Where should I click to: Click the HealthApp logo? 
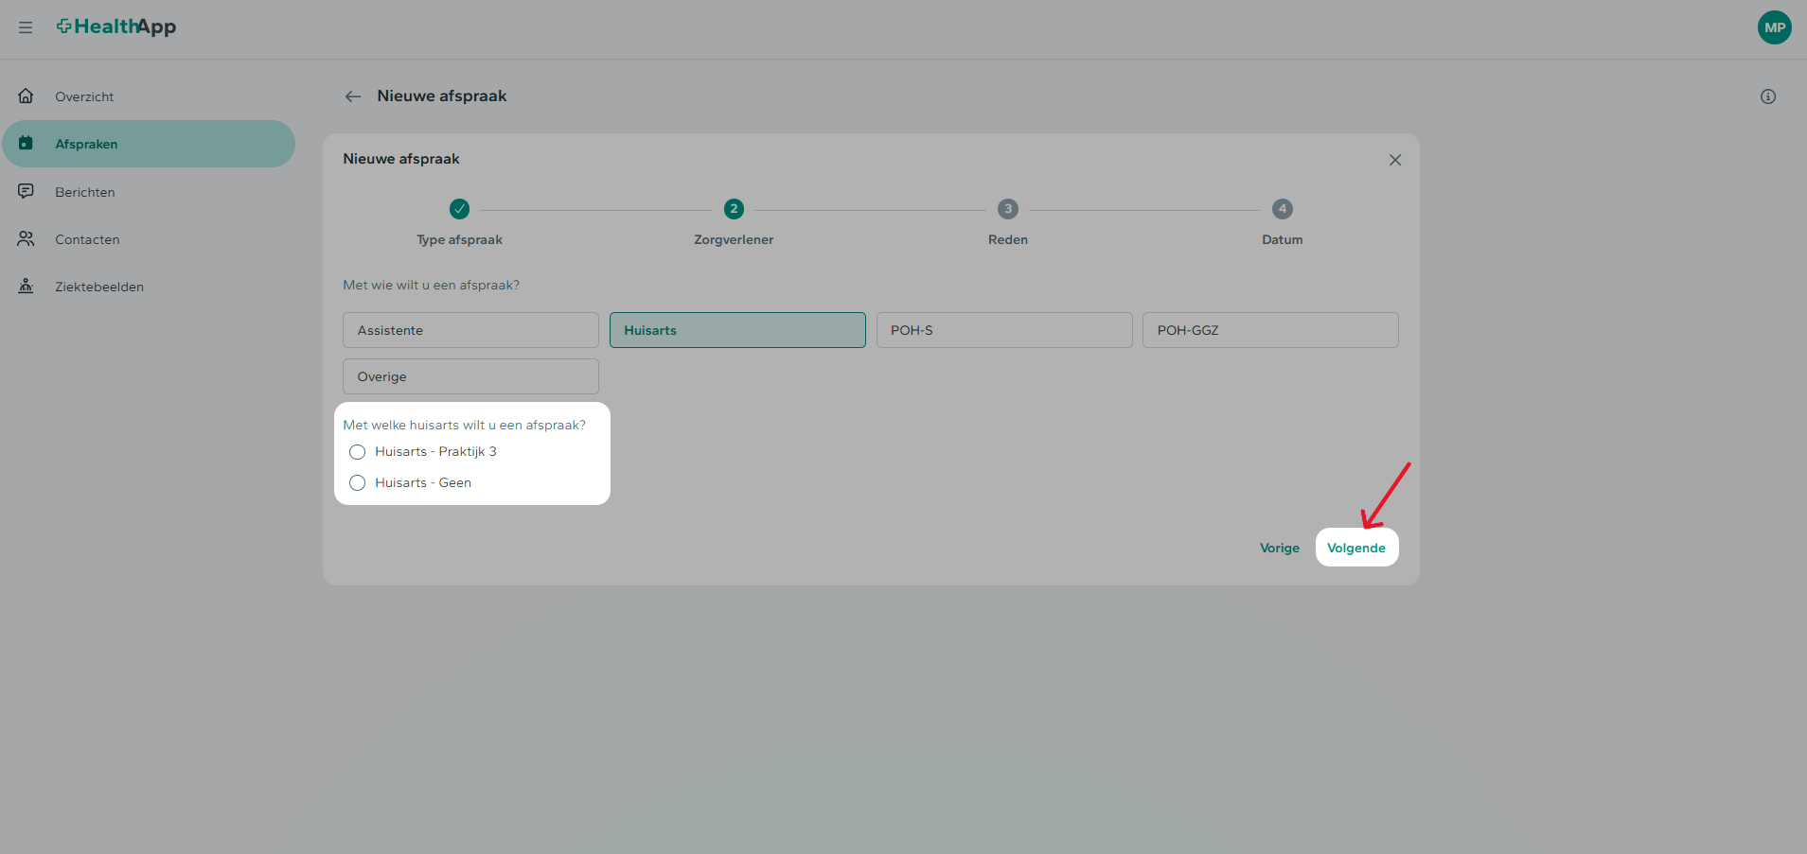point(116,26)
